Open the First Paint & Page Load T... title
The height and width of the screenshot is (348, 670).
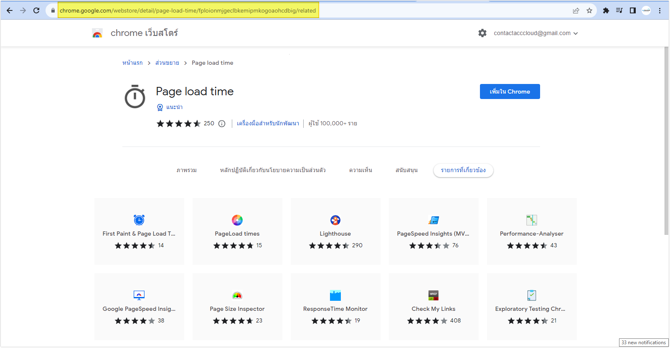(x=139, y=234)
